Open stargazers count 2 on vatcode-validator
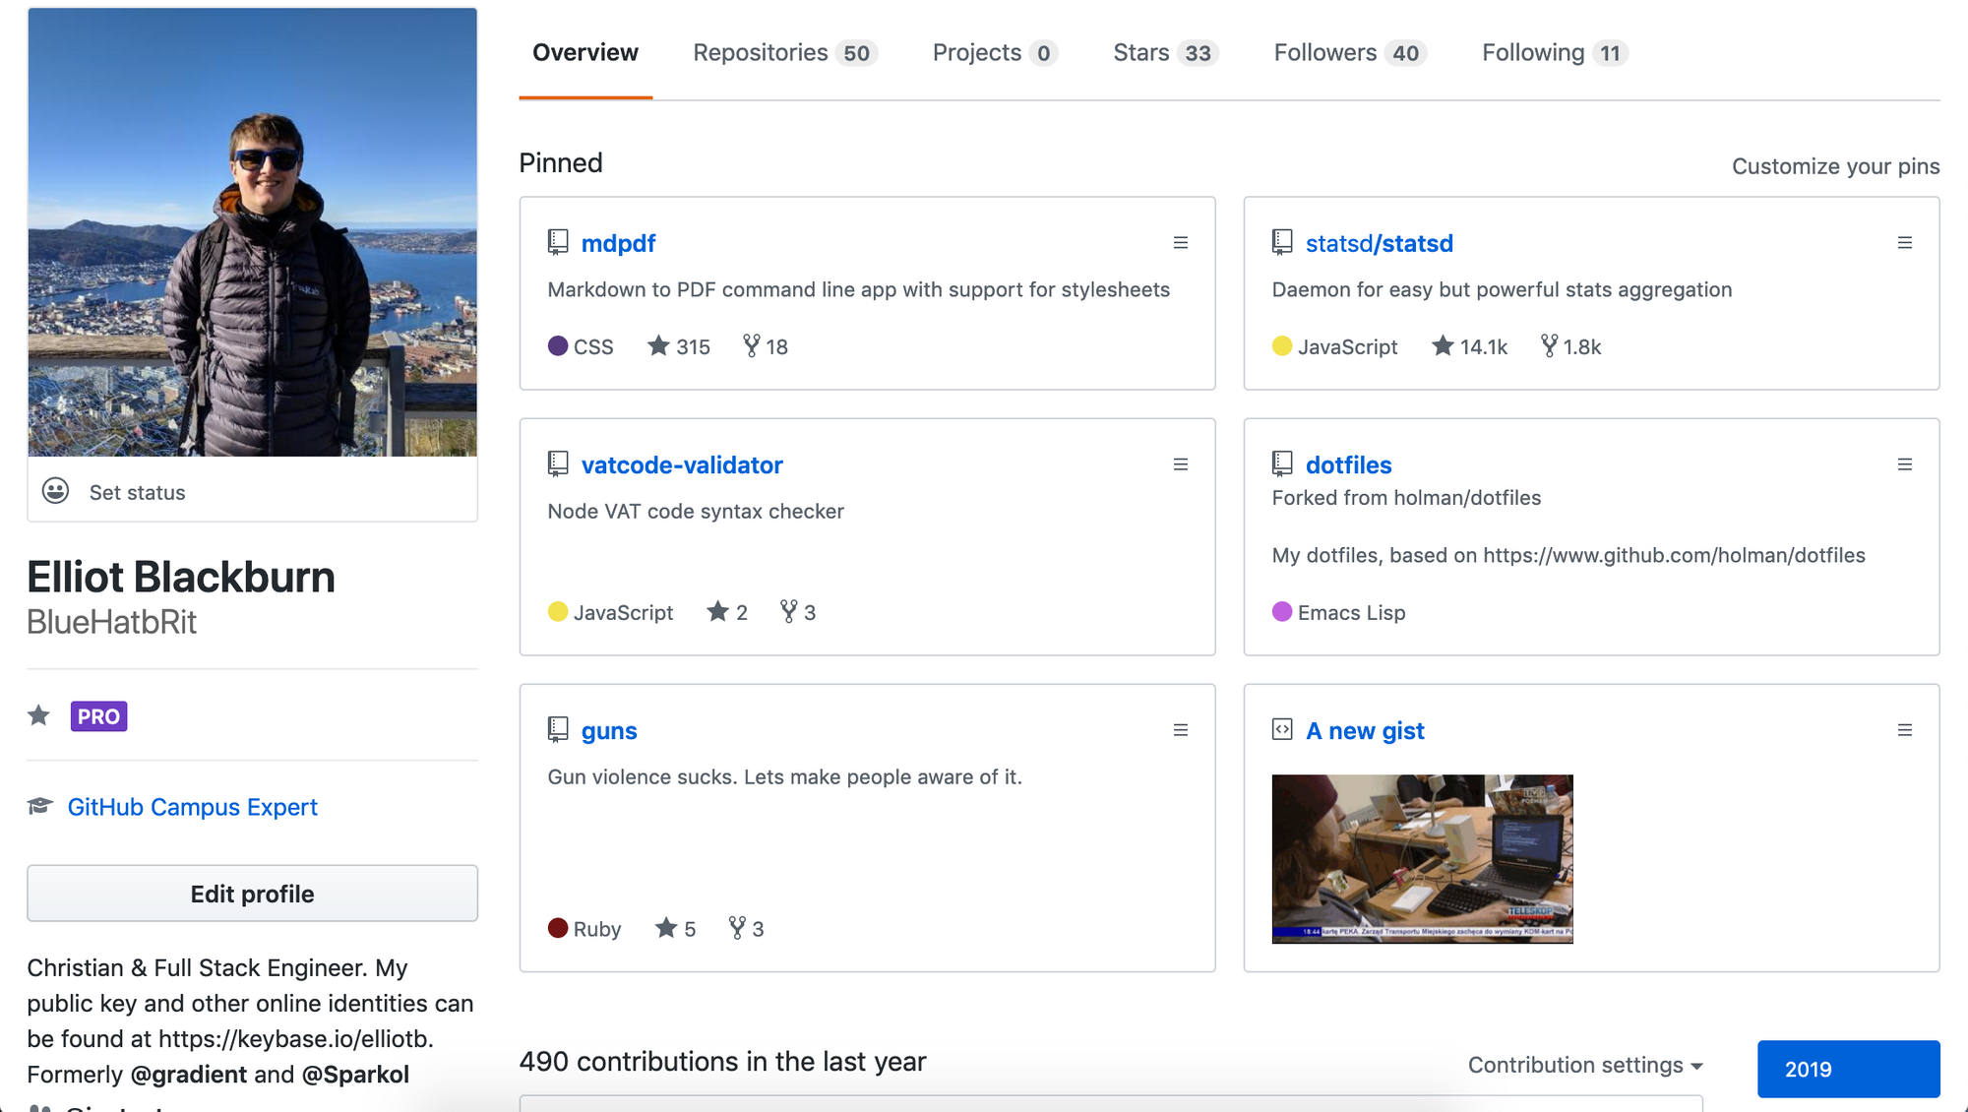 727,612
